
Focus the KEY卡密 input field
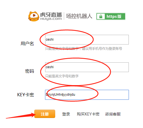(87, 95)
